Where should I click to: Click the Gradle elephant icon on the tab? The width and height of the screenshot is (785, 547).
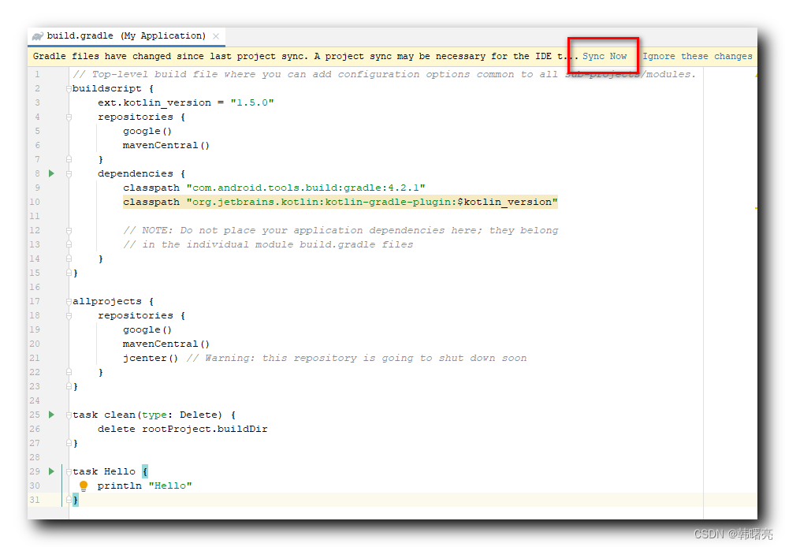click(x=38, y=36)
